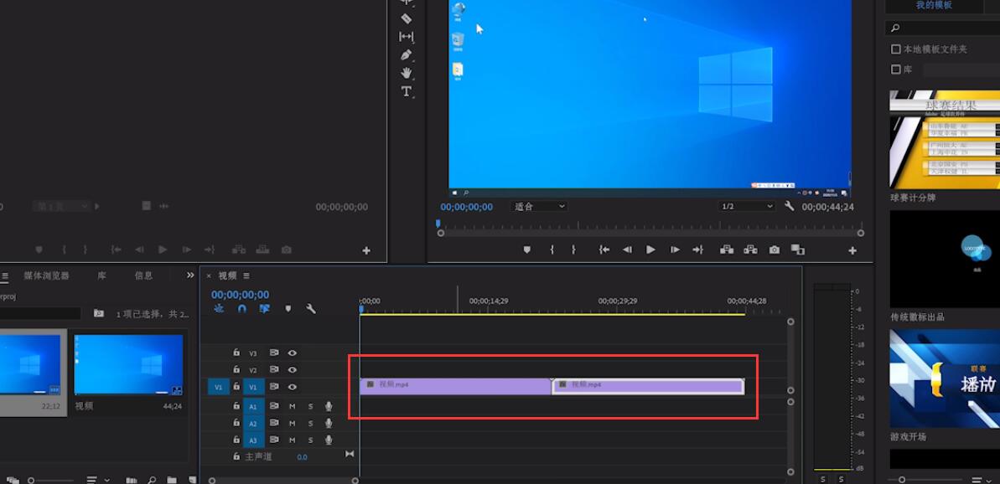Mark In point in the Program monitor
The height and width of the screenshot is (484, 1000).
coord(552,250)
